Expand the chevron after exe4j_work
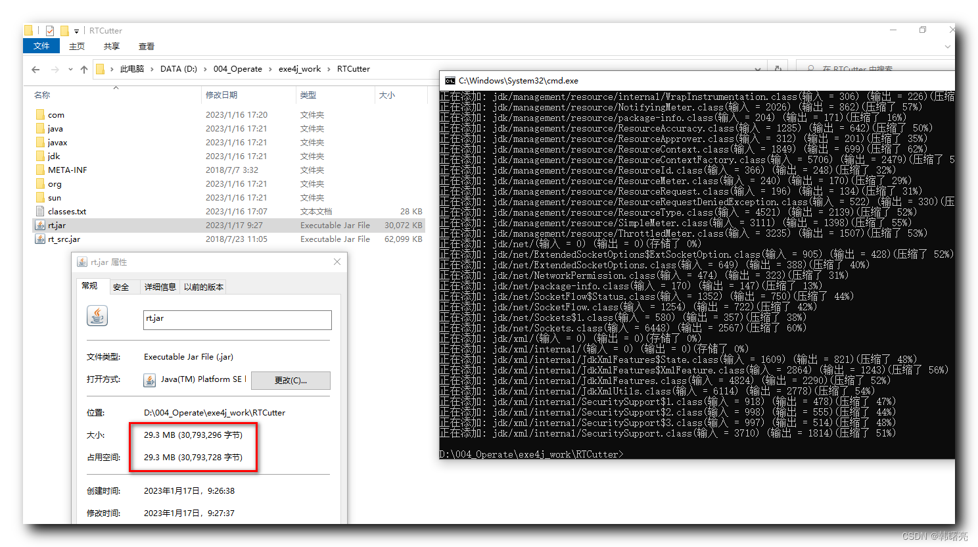This screenshot has height=547, width=978. click(329, 69)
